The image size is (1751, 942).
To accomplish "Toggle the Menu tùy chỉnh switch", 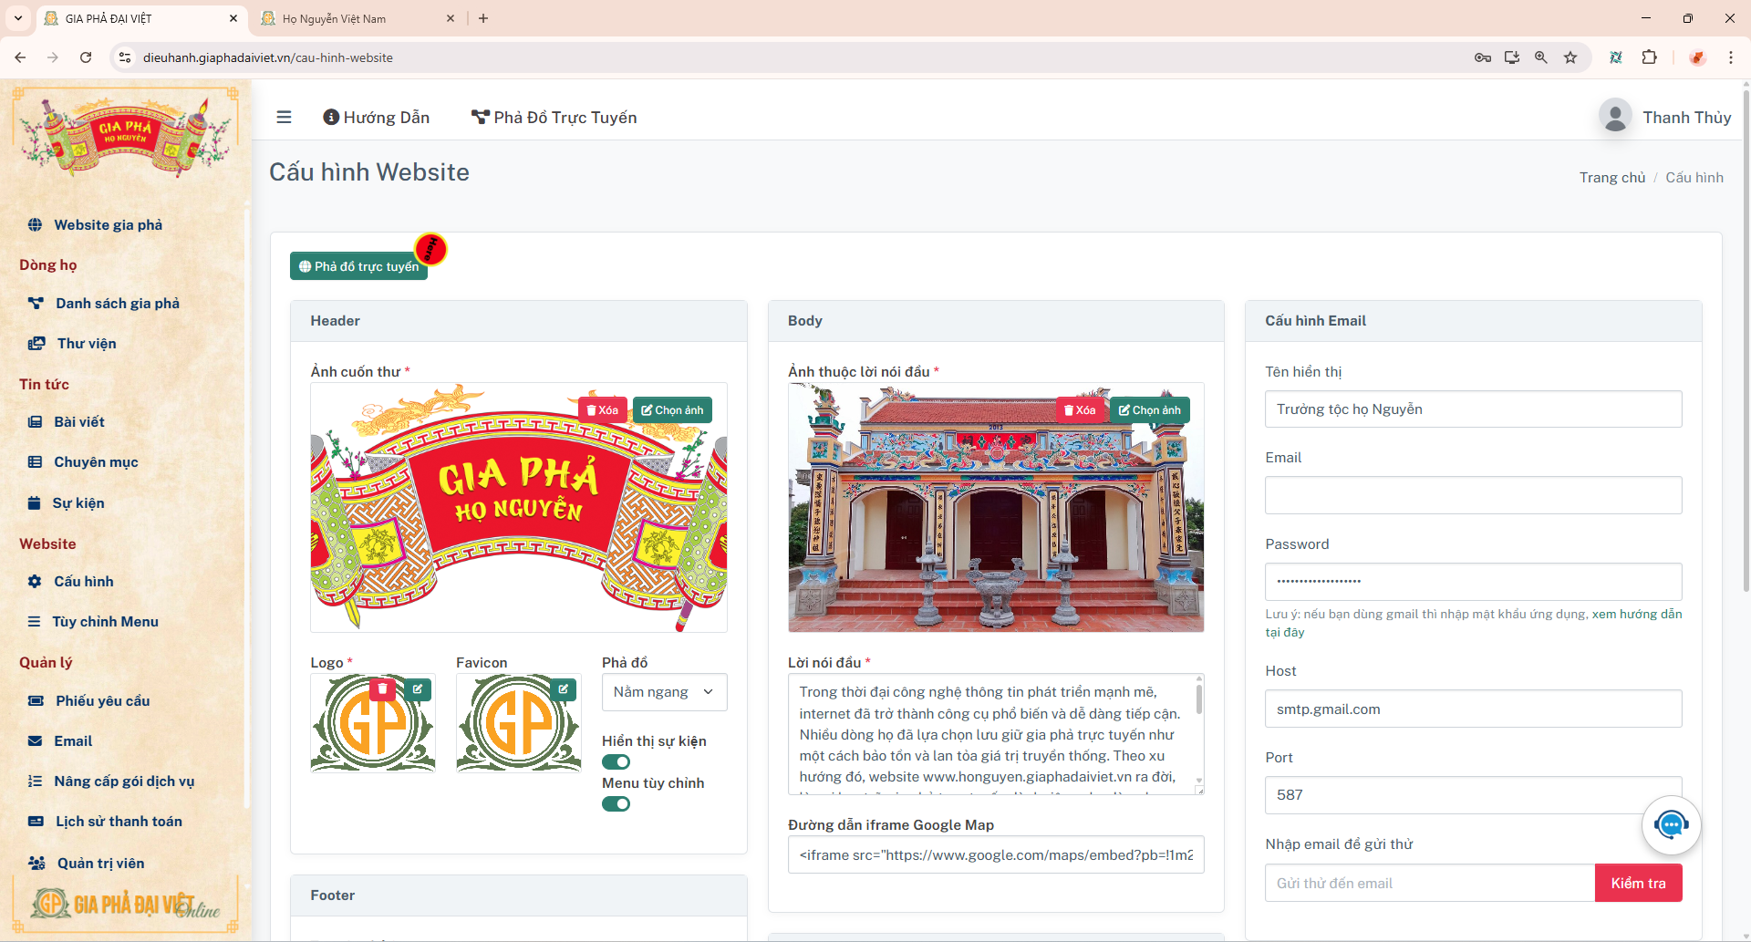I will (x=616, y=804).
